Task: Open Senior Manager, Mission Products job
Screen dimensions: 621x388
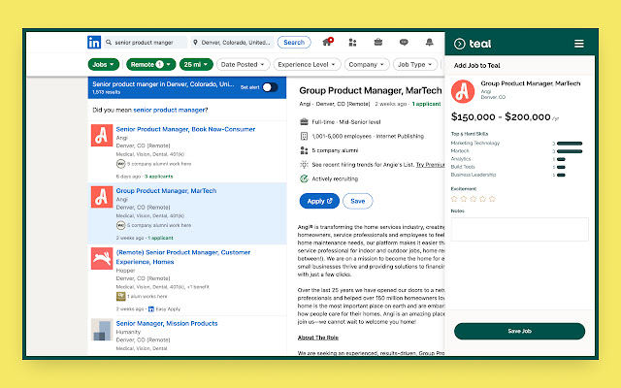Action: [x=167, y=323]
